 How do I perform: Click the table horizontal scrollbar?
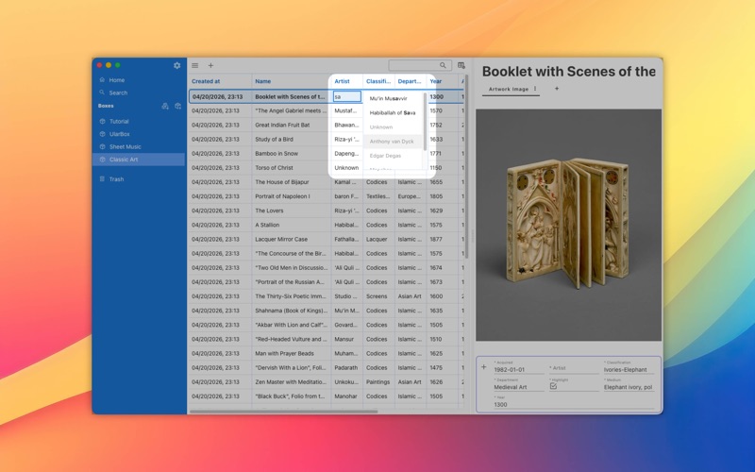point(284,412)
